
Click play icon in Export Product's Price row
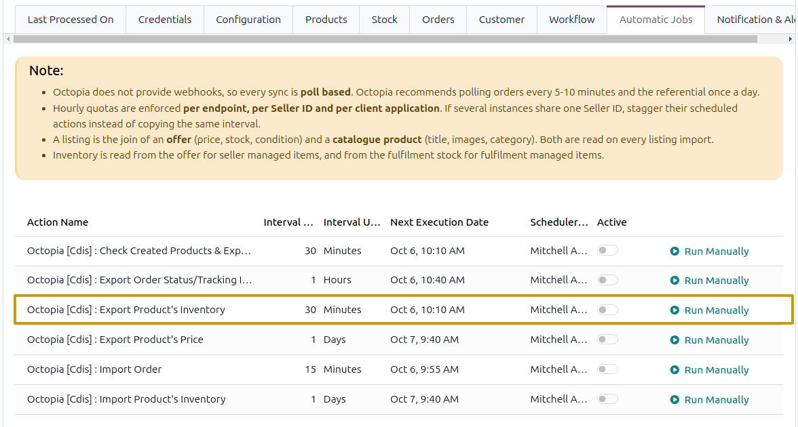674,340
